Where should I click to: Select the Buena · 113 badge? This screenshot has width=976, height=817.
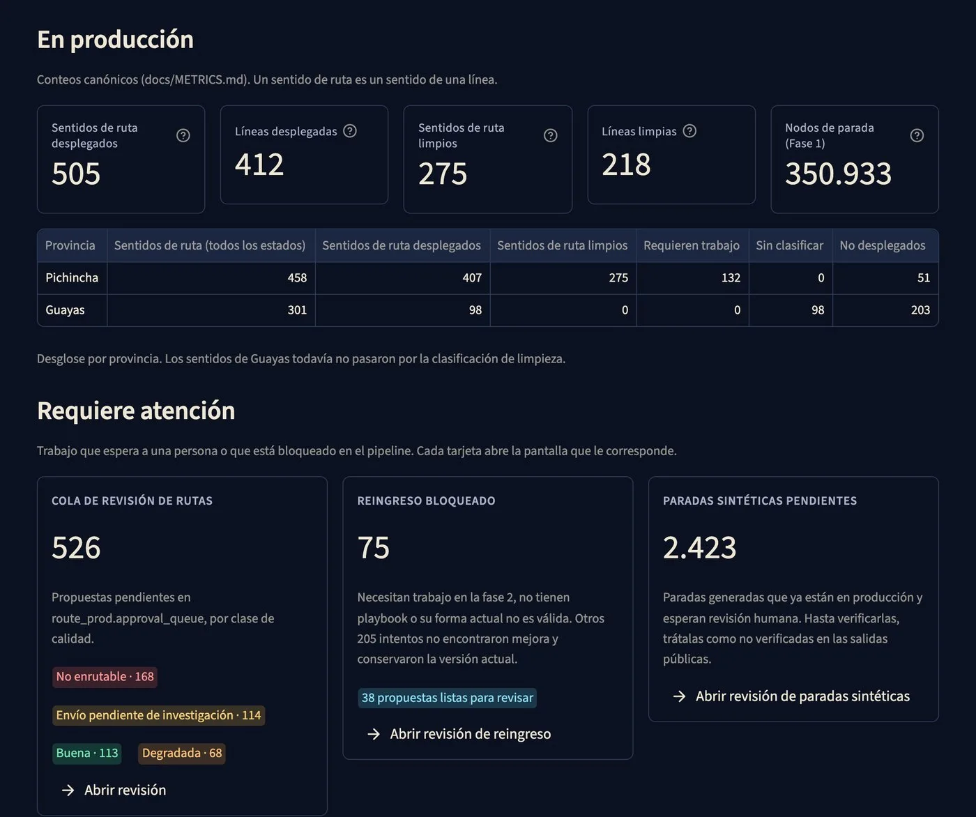pos(87,754)
